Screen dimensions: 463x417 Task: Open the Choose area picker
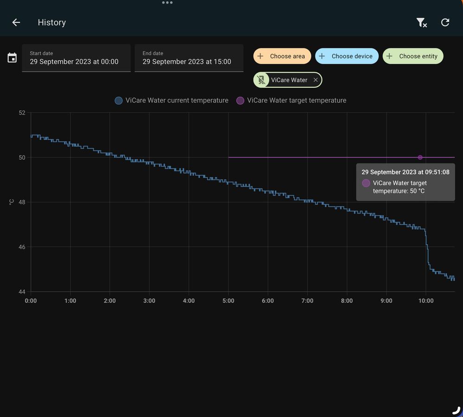[287, 56]
